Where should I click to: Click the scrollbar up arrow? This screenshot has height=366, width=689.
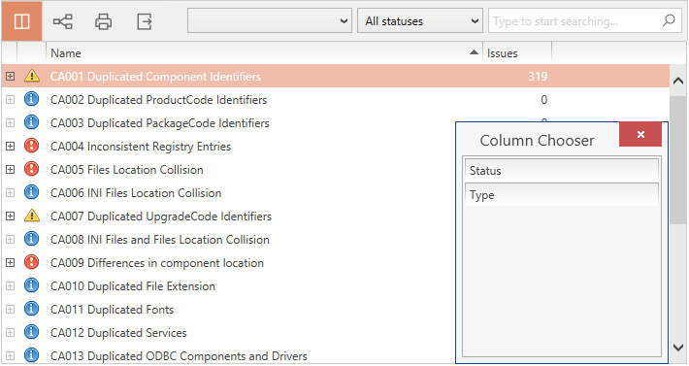pos(678,81)
